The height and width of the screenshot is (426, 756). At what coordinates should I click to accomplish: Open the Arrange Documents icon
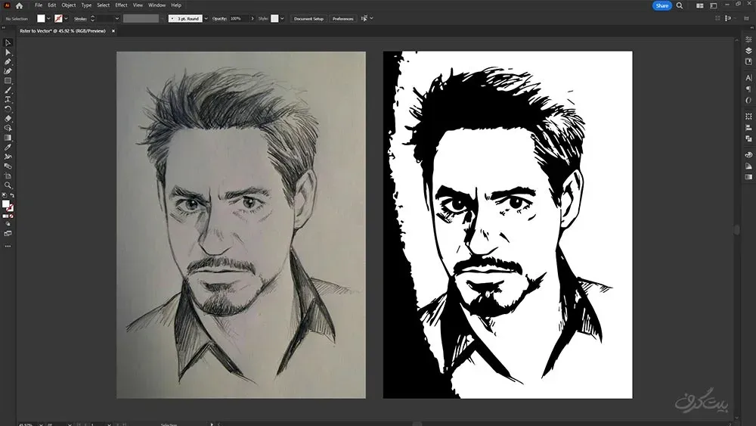[x=699, y=6]
